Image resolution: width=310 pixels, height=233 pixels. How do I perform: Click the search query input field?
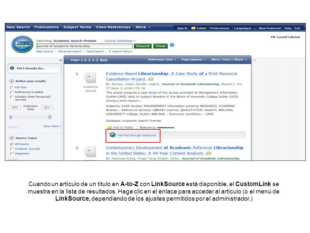pyautogui.click(x=84, y=46)
